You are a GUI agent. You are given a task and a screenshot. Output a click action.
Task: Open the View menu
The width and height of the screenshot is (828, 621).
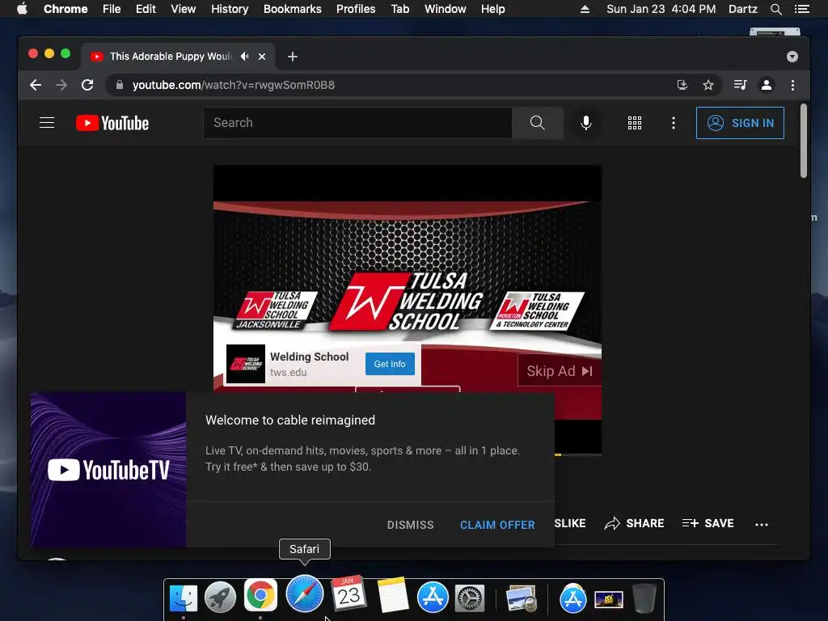point(184,9)
